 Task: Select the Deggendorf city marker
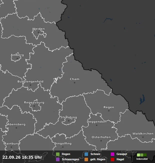[97, 125]
